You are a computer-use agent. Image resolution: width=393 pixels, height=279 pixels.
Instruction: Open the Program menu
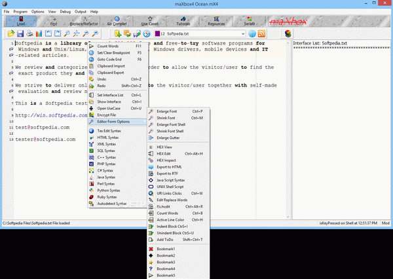(20, 12)
